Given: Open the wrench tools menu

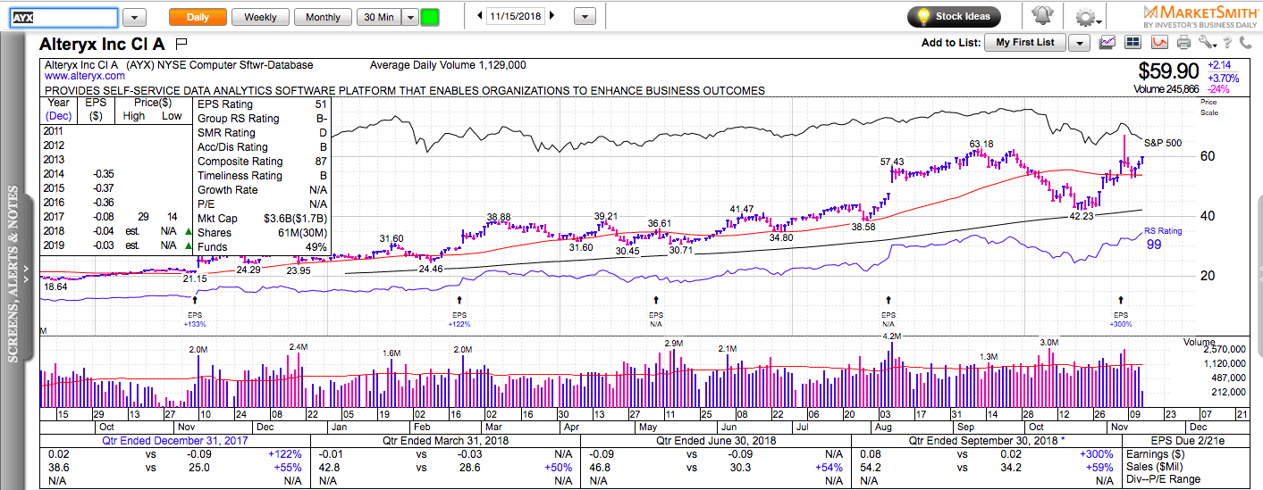Looking at the screenshot, I should 1208,42.
